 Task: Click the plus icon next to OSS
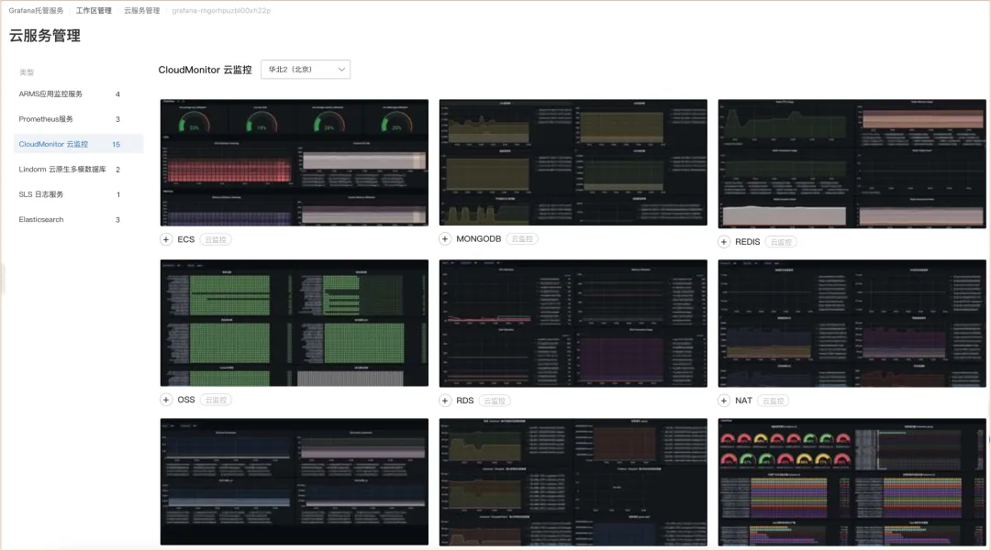click(x=165, y=400)
